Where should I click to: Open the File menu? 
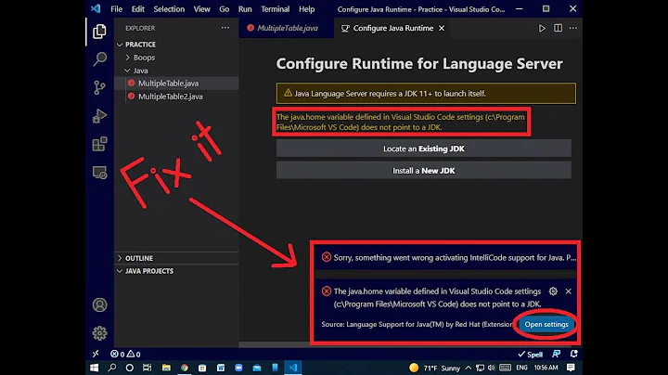coord(116,9)
